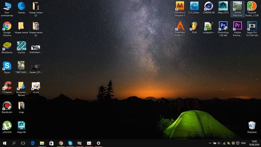
Task: Select the Freemake Audio Converter shortcut
Action: (180, 29)
